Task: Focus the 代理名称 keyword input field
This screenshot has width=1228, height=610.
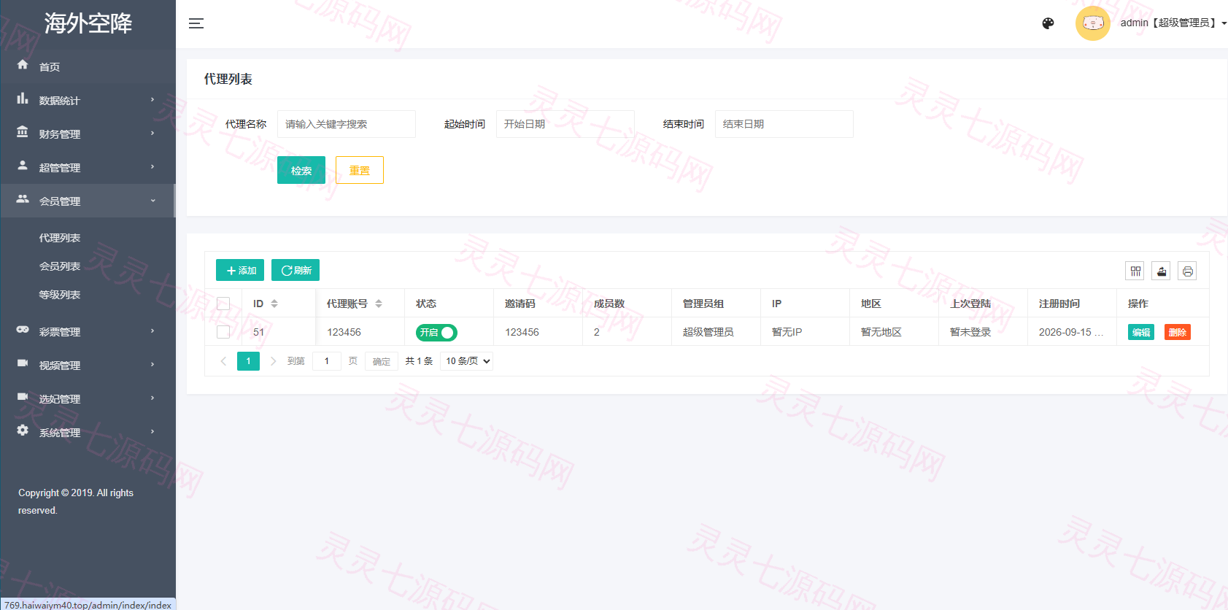Action: click(x=347, y=124)
